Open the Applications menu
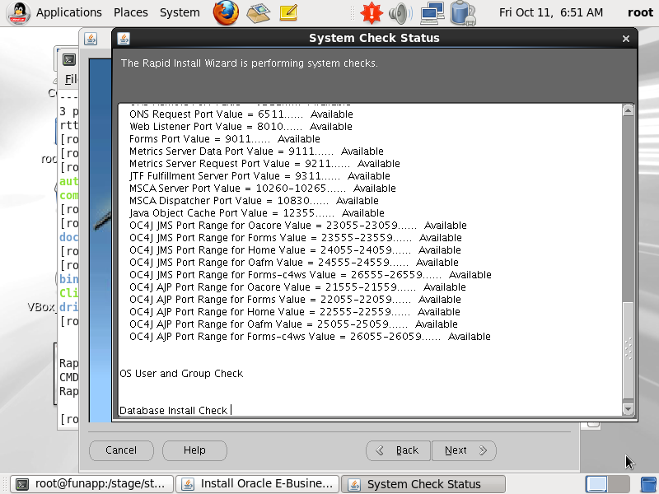This screenshot has width=659, height=494. tap(69, 12)
